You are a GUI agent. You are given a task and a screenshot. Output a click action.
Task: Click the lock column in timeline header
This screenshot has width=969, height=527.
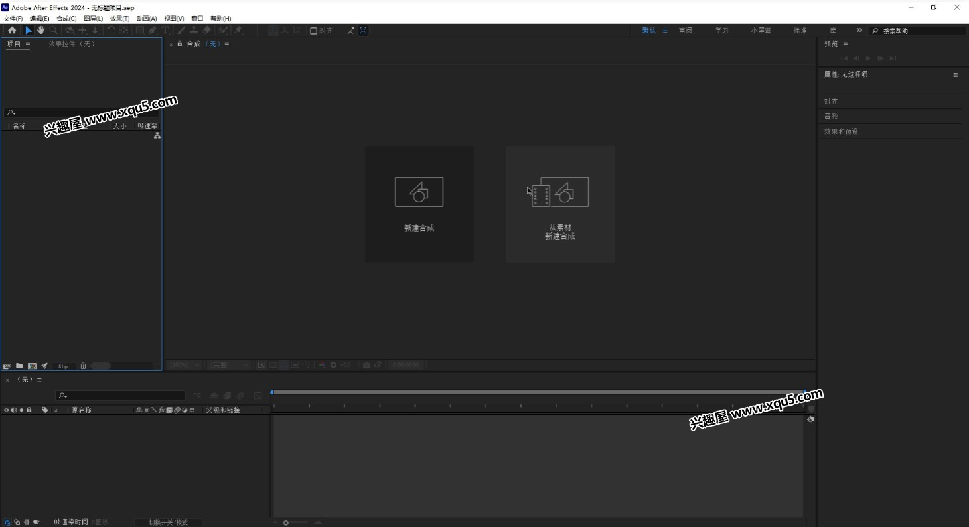pos(29,410)
